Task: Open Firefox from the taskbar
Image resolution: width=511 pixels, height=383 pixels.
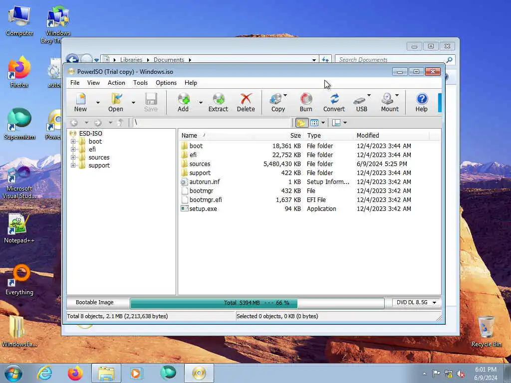Action: click(x=75, y=373)
